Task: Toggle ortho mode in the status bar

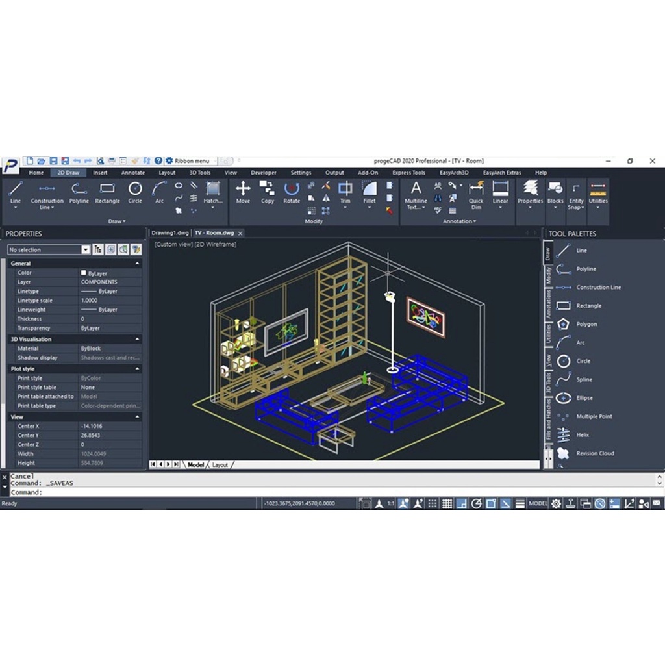Action: [x=462, y=503]
